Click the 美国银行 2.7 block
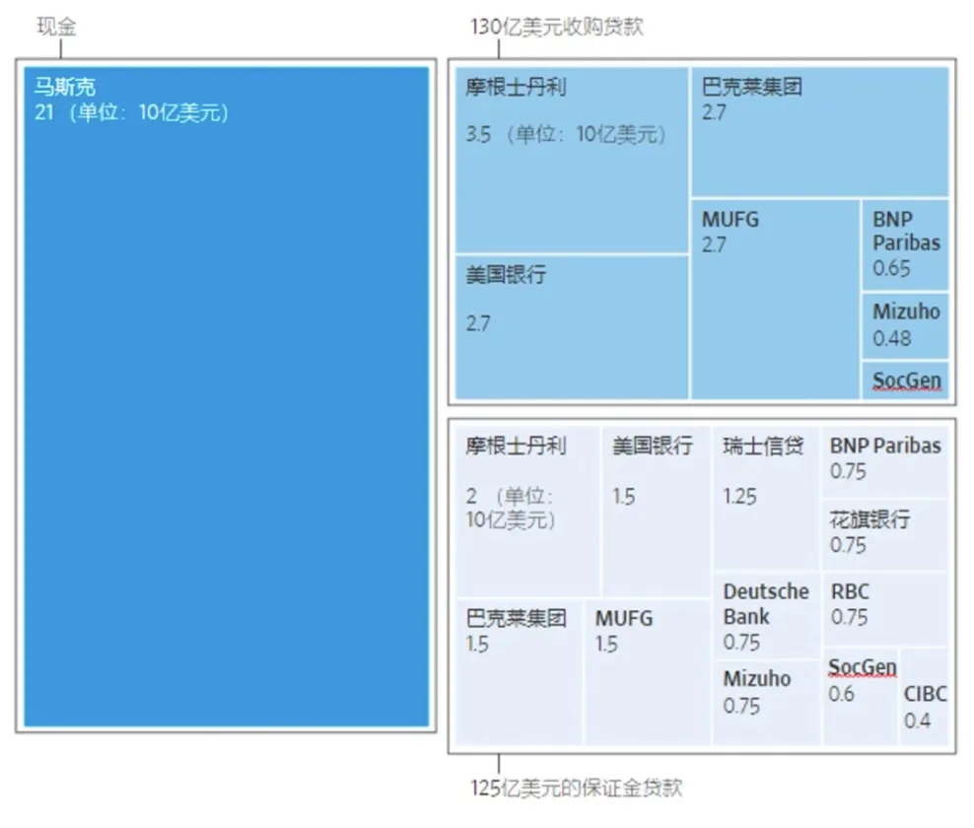 pos(572,326)
